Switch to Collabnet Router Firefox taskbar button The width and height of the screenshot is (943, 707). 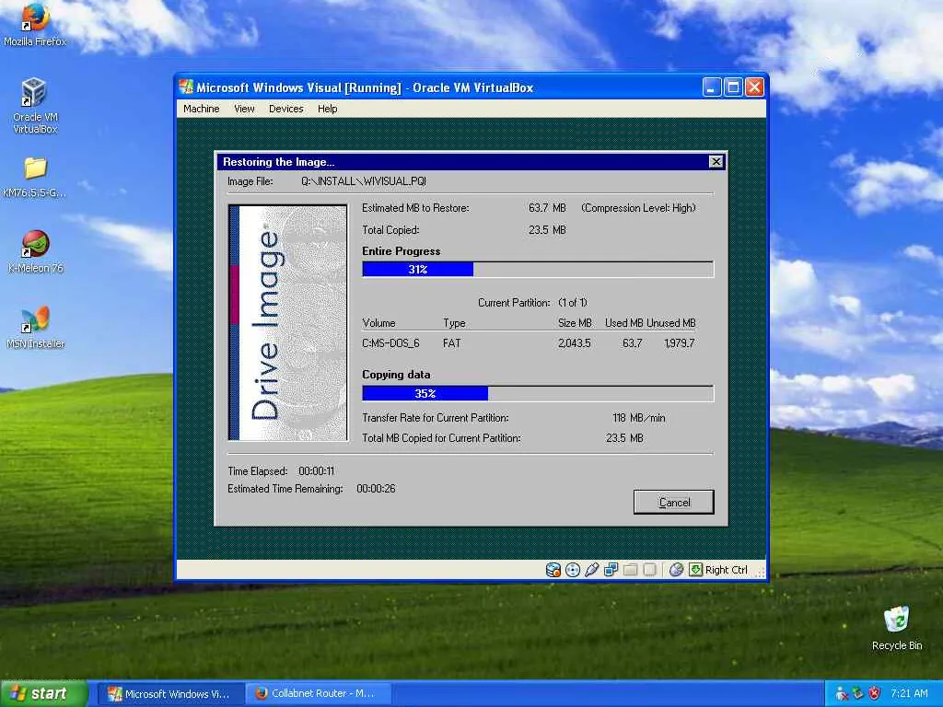pos(319,694)
